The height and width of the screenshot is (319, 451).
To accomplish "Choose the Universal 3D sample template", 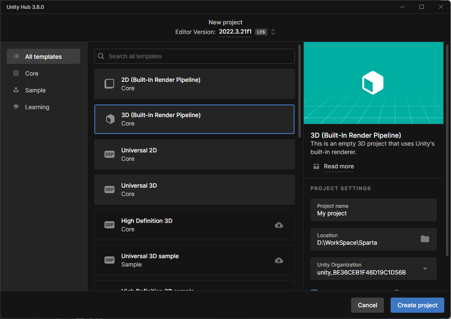I will (194, 260).
